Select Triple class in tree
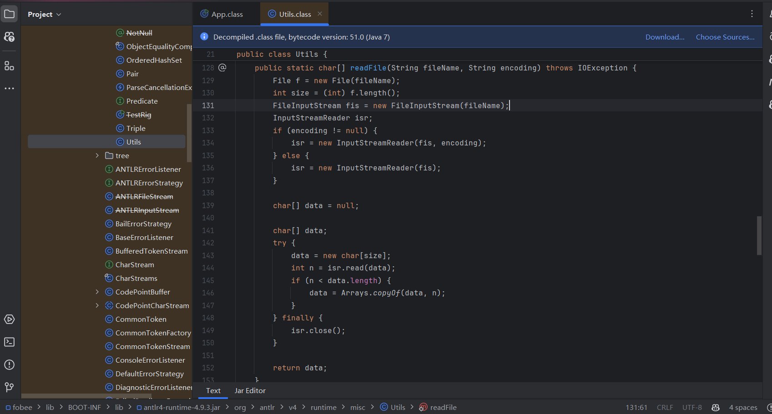The height and width of the screenshot is (414, 772). tap(136, 128)
